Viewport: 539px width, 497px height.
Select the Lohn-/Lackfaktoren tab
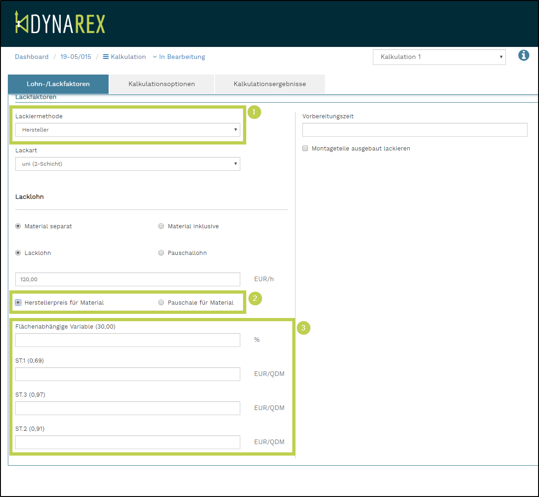[58, 84]
